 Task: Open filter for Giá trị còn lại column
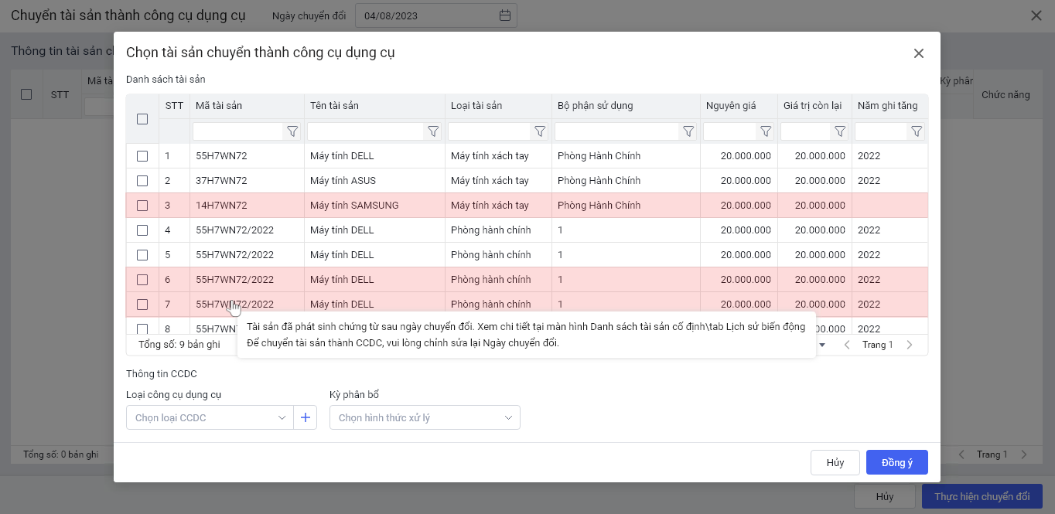[x=839, y=131]
